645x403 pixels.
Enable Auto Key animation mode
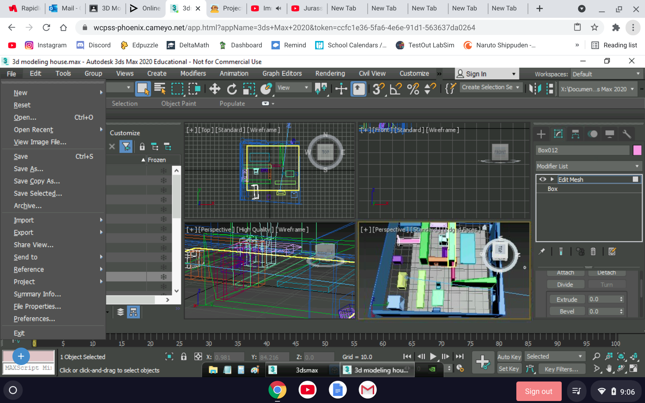pos(509,357)
